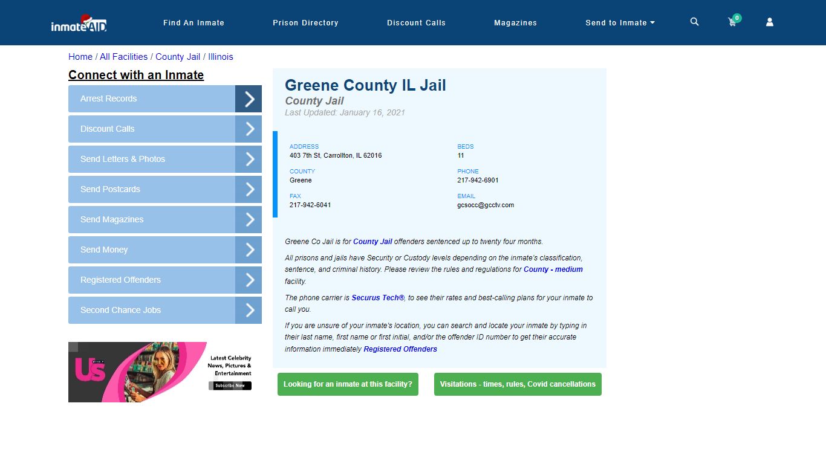Click the county value Greene
Viewport: 826px width, 464px height.
click(x=301, y=180)
